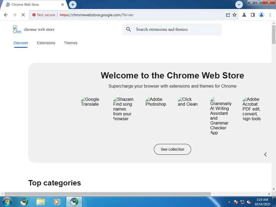Launch the media player taskbar icon
The height and width of the screenshot is (207, 276).
[57, 202]
